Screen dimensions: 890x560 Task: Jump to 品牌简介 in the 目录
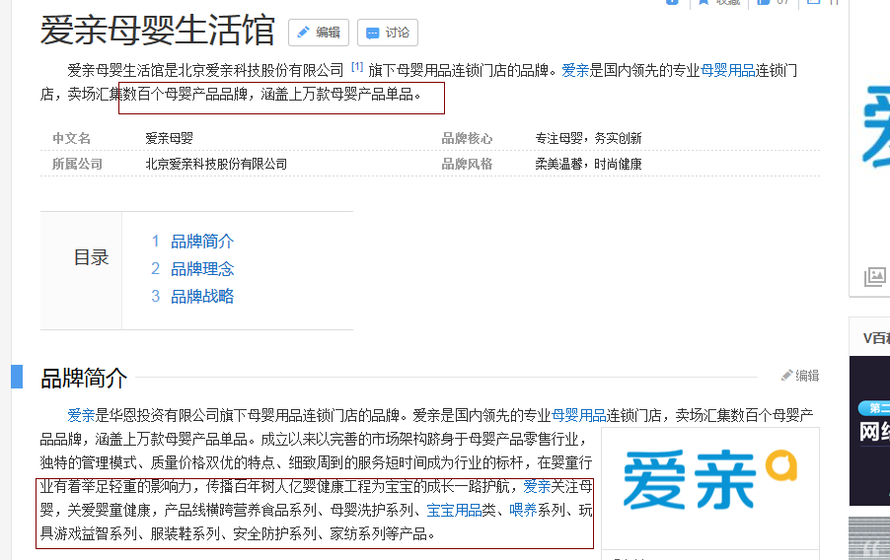pyautogui.click(x=202, y=242)
